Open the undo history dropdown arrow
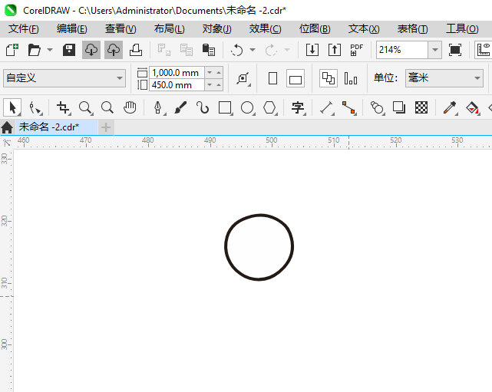The image size is (492, 392). (x=253, y=50)
